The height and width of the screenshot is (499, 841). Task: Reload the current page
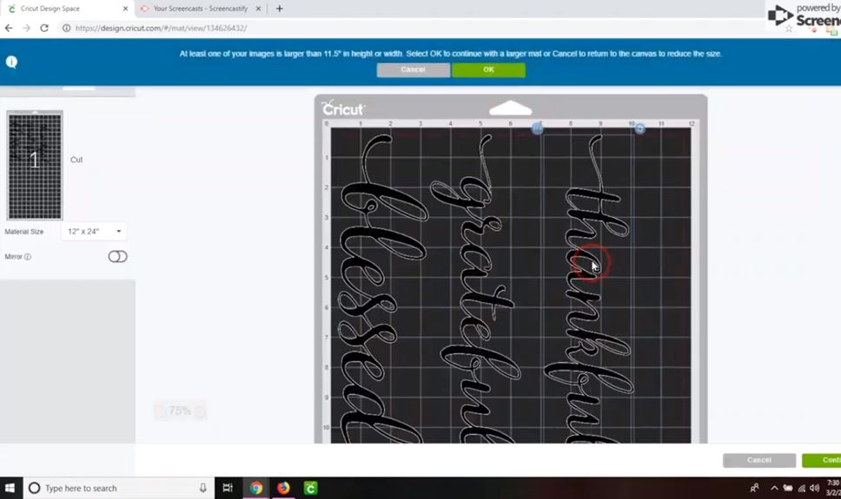click(x=44, y=28)
